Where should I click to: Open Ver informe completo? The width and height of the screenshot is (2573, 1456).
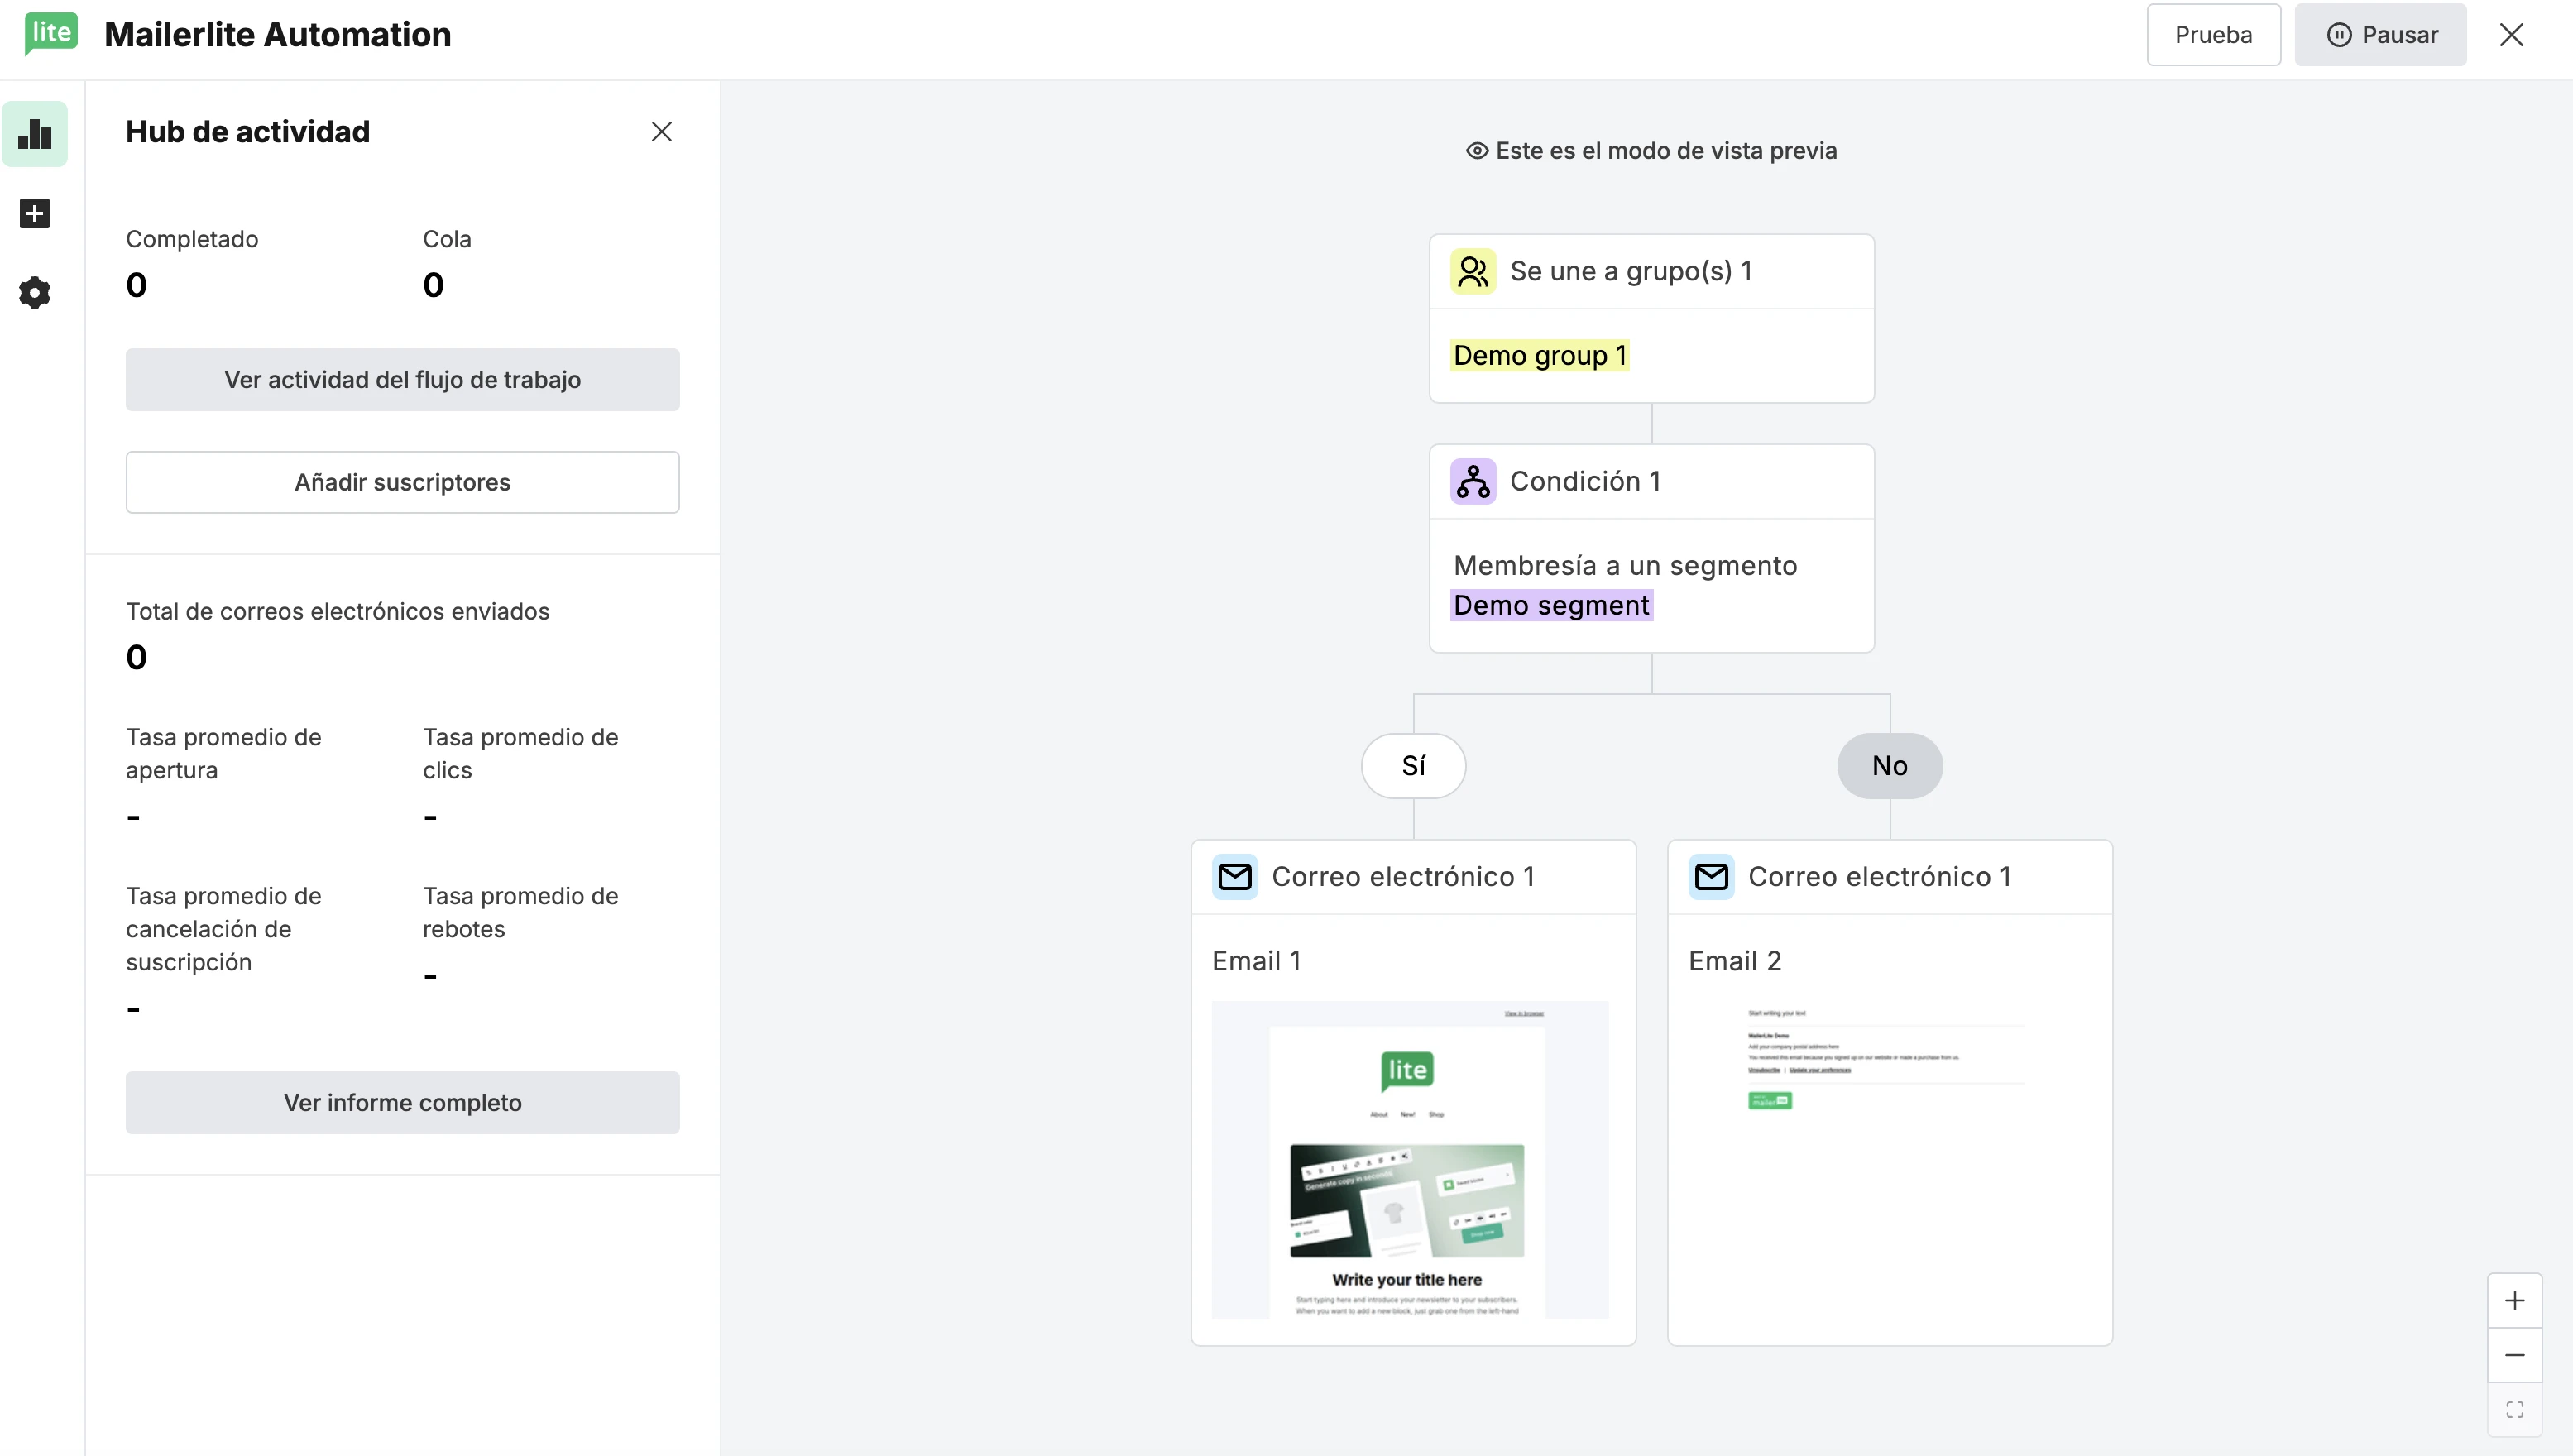click(402, 1102)
